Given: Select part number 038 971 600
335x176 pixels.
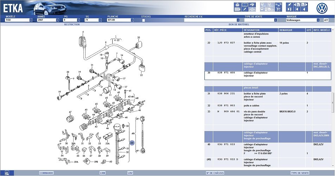Looking at the screenshot, I should click(x=226, y=73).
